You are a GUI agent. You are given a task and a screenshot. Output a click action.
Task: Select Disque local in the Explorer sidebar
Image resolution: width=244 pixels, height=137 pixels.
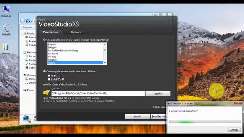tap(32, 79)
